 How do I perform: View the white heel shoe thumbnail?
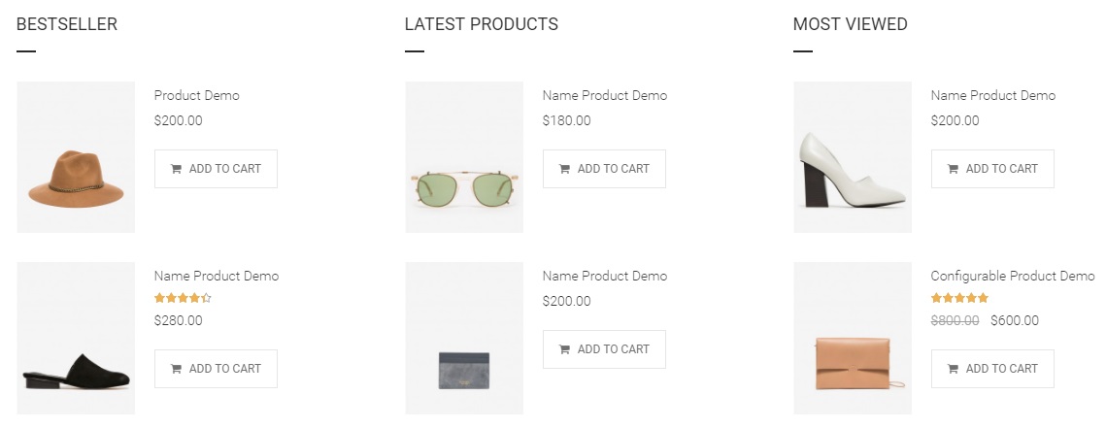[x=853, y=157]
